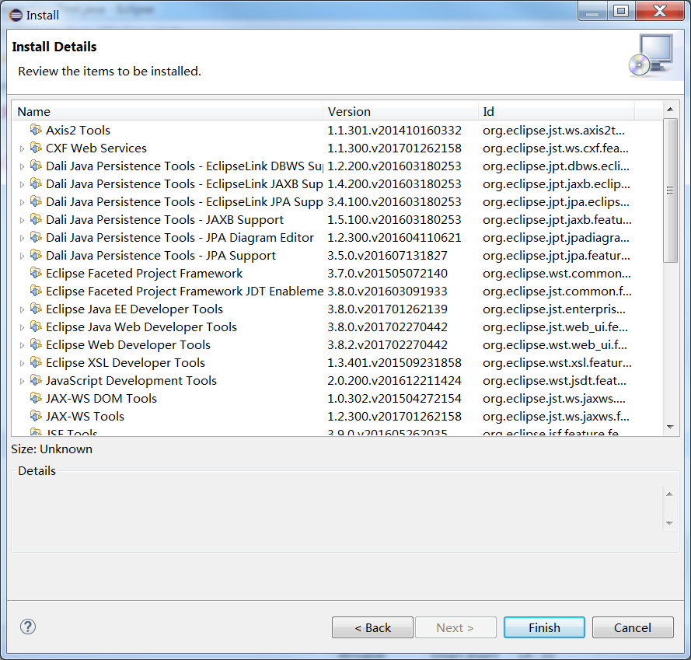
Task: Click the icon beside JAX-WS Tools
Action: pos(36,416)
